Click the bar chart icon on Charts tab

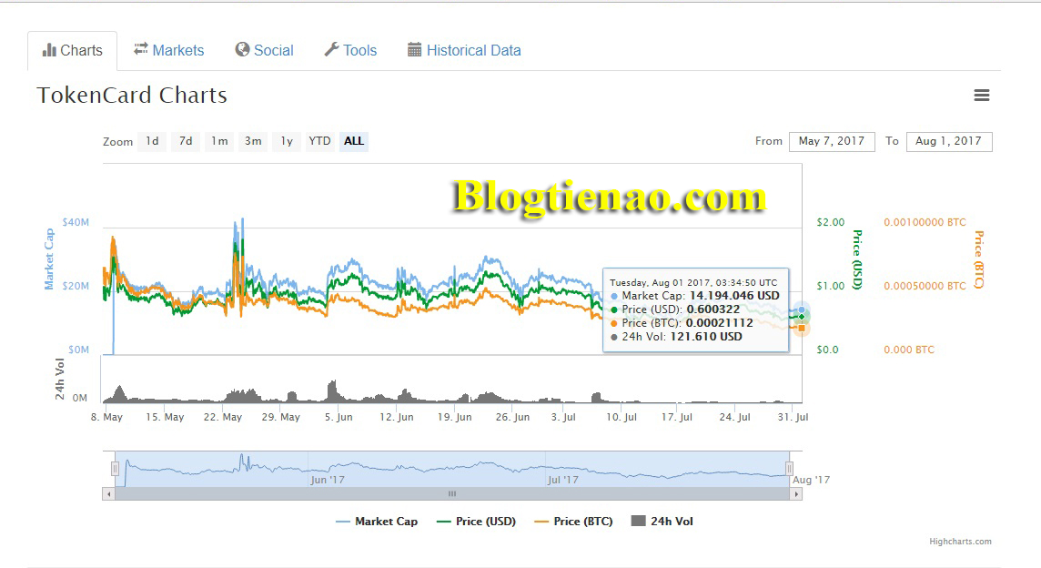point(49,50)
